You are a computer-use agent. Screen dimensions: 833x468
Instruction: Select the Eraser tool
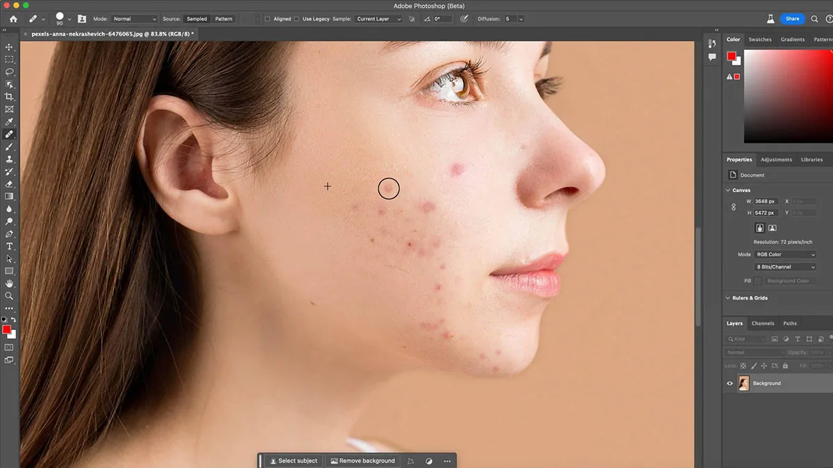tap(10, 184)
